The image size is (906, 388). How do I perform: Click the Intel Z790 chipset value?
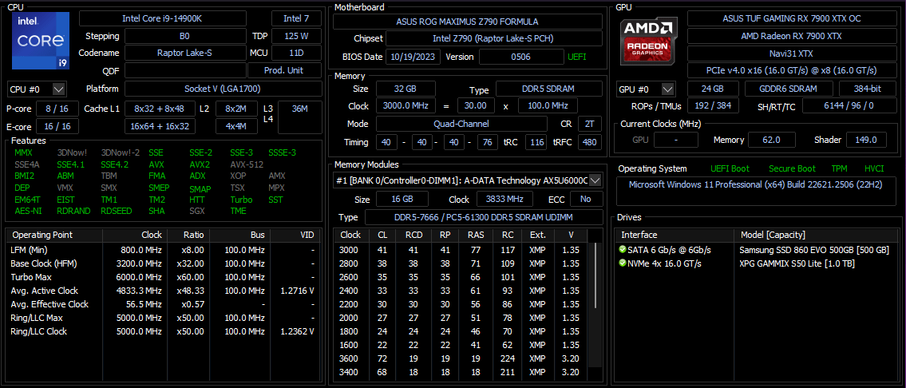tap(493, 39)
